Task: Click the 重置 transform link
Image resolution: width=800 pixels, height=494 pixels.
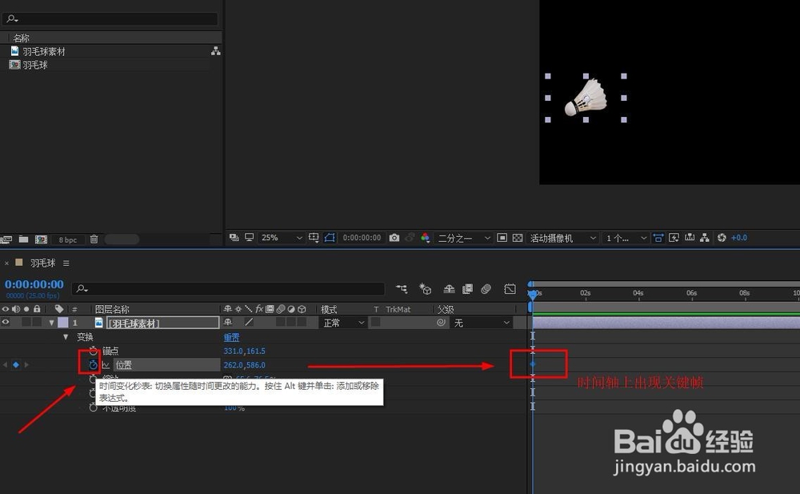Action: pos(231,337)
